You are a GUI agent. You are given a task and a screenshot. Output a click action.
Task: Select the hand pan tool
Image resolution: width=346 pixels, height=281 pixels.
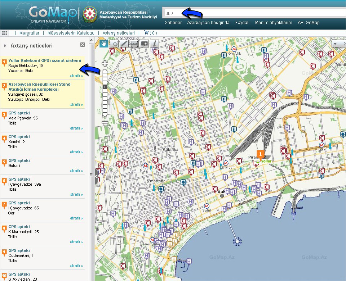(104, 44)
